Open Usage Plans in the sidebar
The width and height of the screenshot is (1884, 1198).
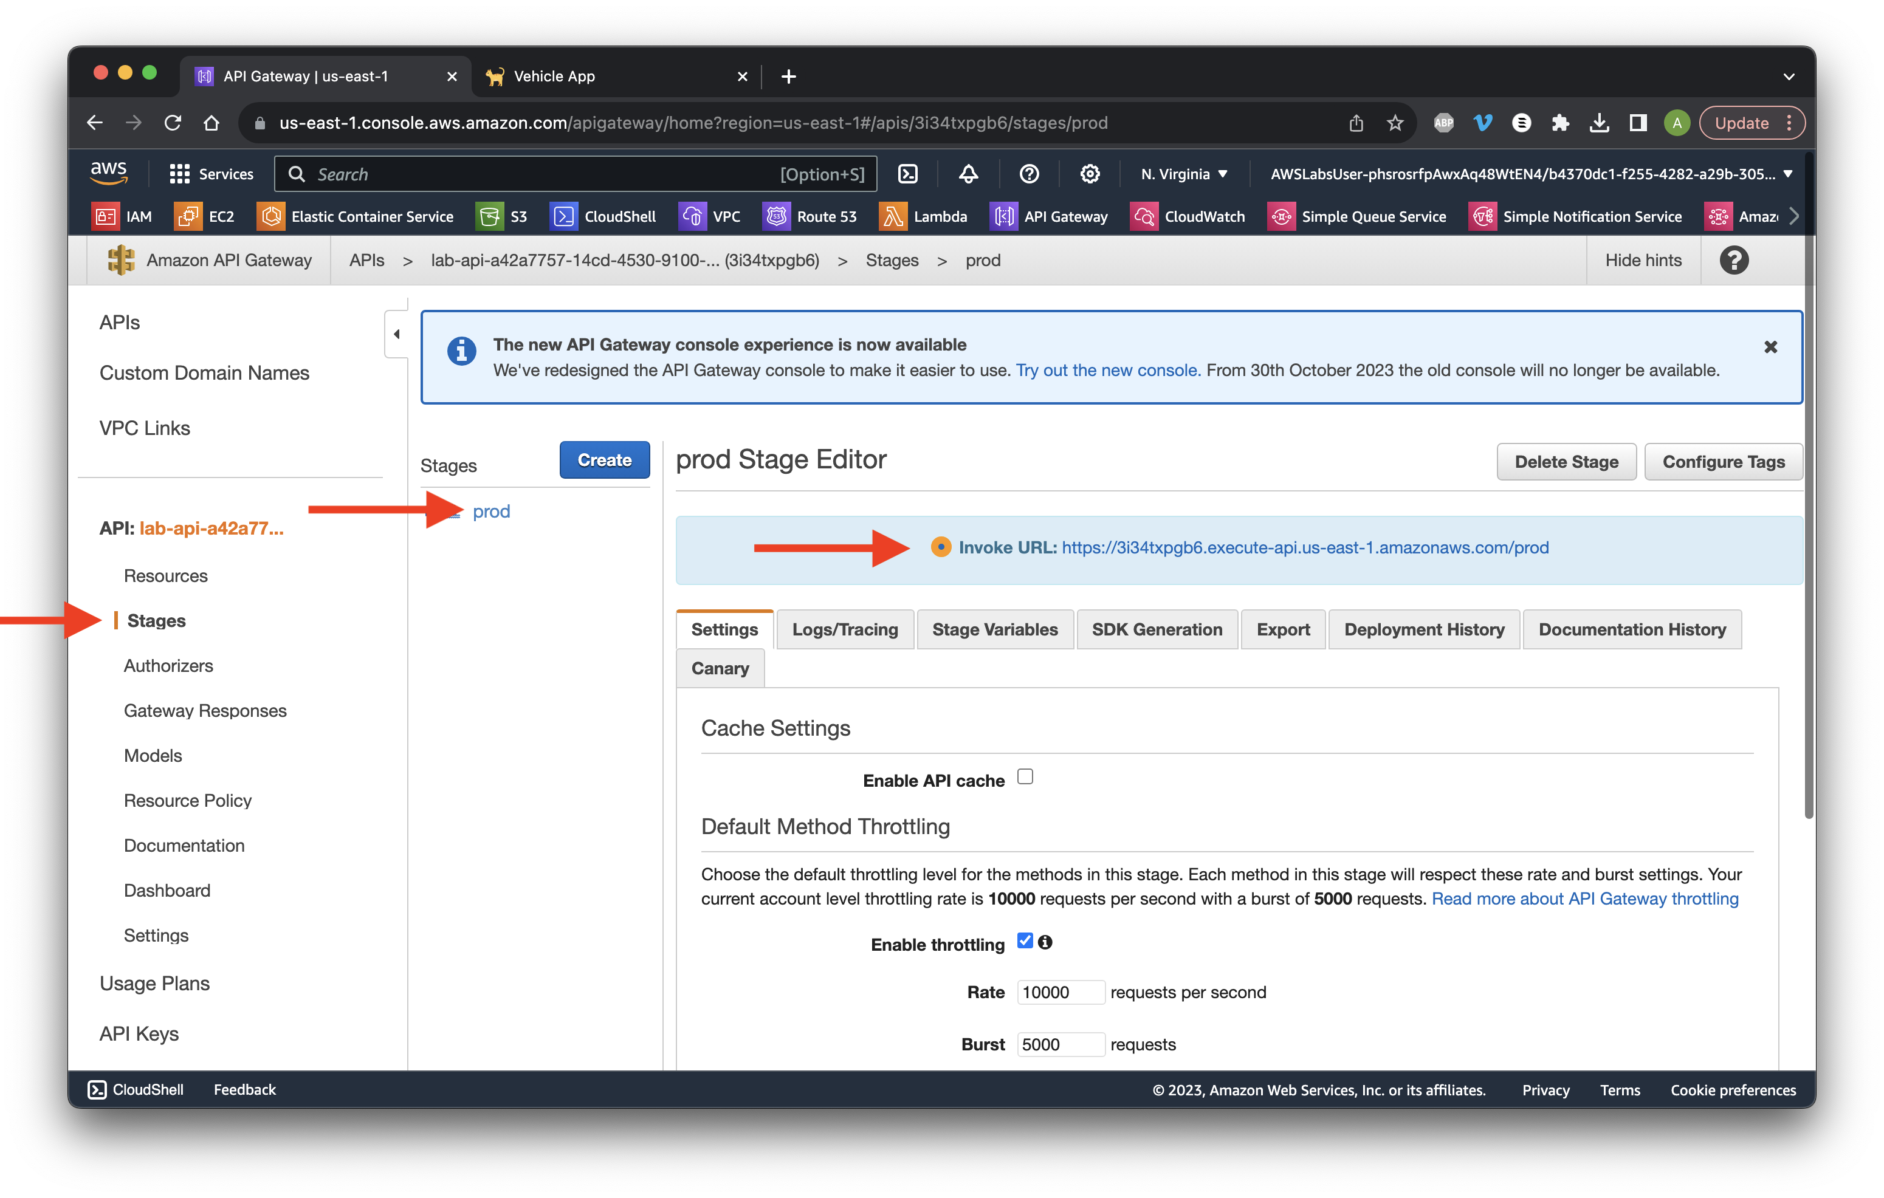pos(155,984)
